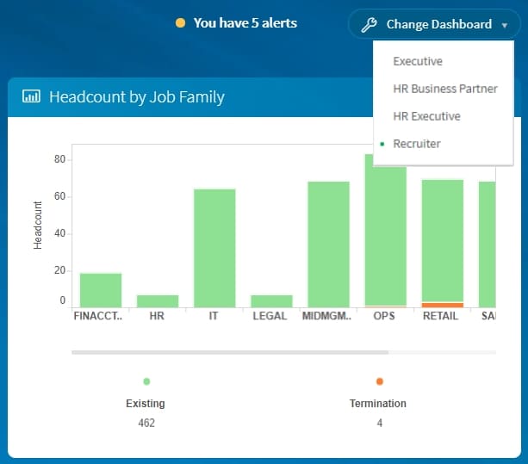The image size is (528, 464).
Task: Click the bar chart icon in the Headcount header
Action: tap(31, 96)
